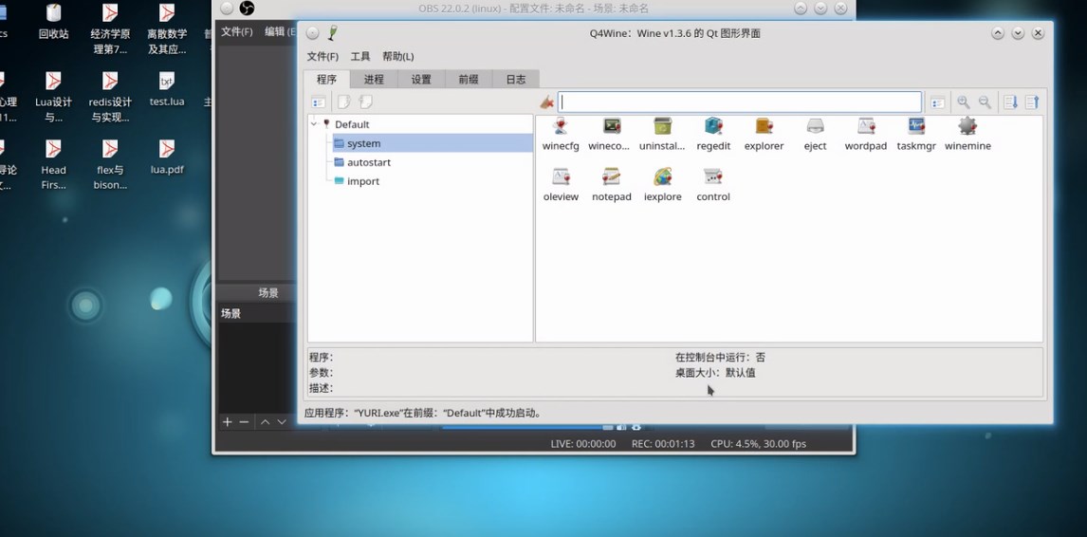Click the OBS logo in title bar
The width and height of the screenshot is (1087, 537).
point(247,9)
